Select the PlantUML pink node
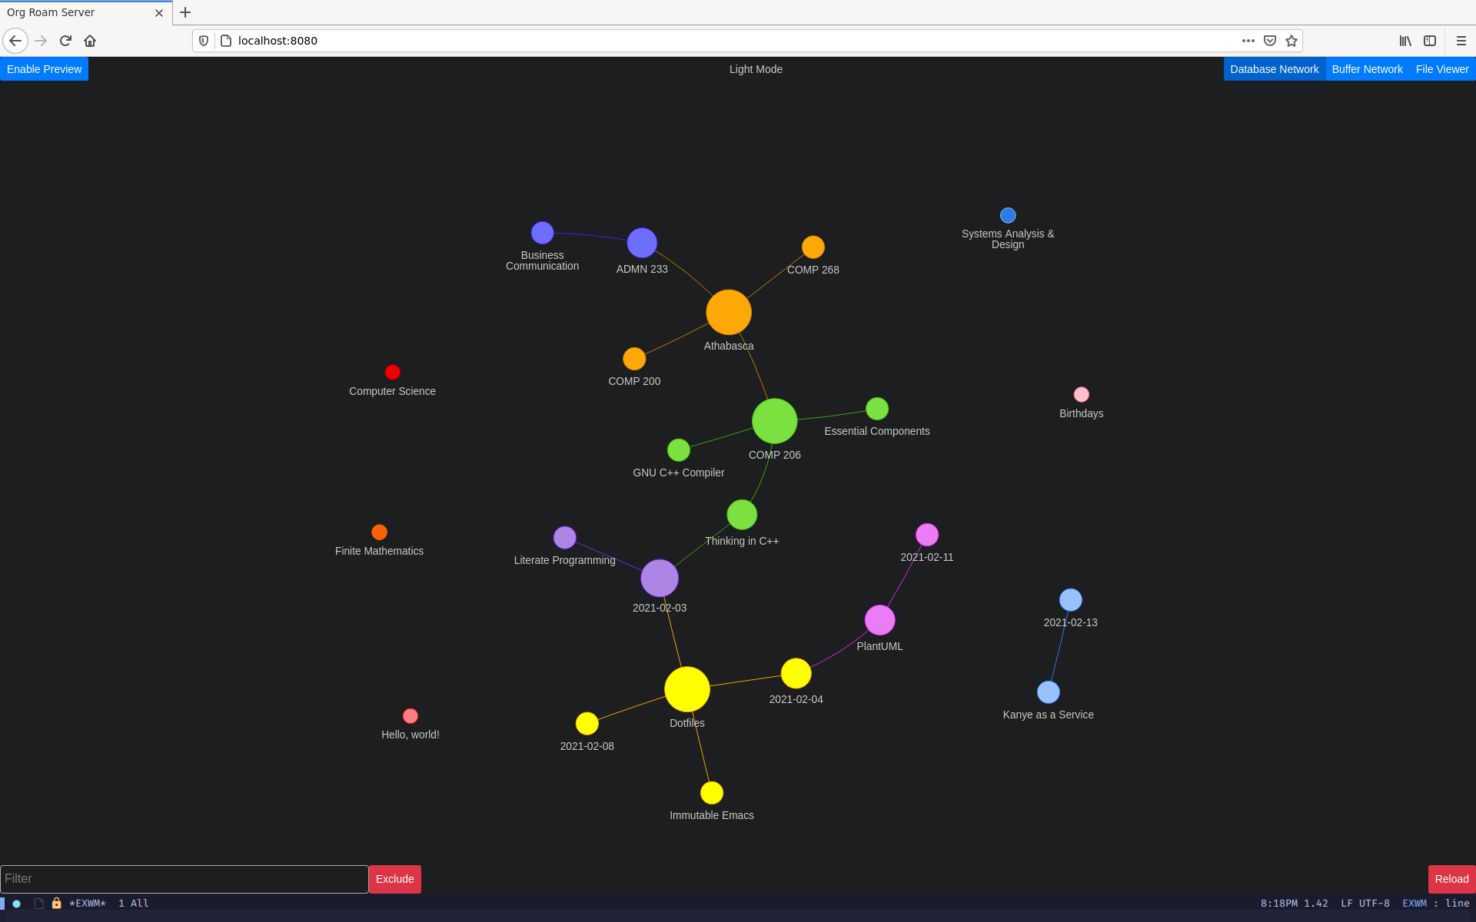Screen dimensions: 1476x922 point(881,619)
